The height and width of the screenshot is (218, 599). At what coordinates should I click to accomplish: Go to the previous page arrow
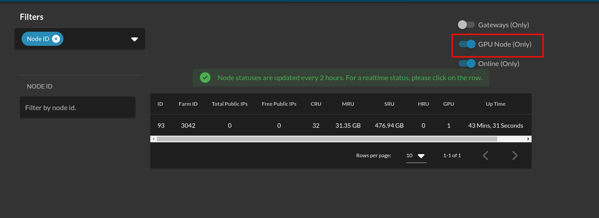(x=486, y=155)
